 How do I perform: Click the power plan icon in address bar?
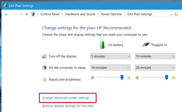(x=33, y=14)
